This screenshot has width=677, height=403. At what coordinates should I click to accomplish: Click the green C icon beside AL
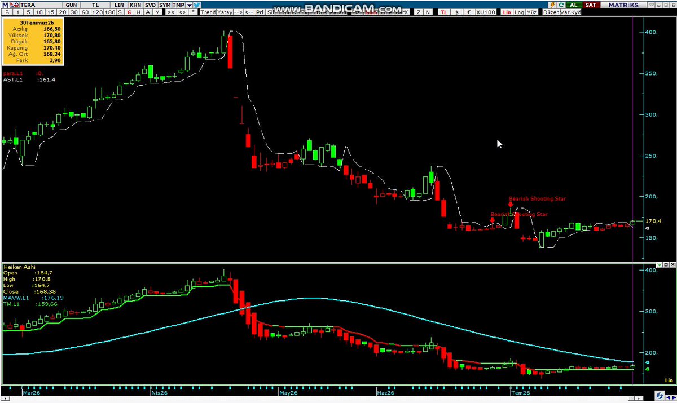pyautogui.click(x=561, y=5)
